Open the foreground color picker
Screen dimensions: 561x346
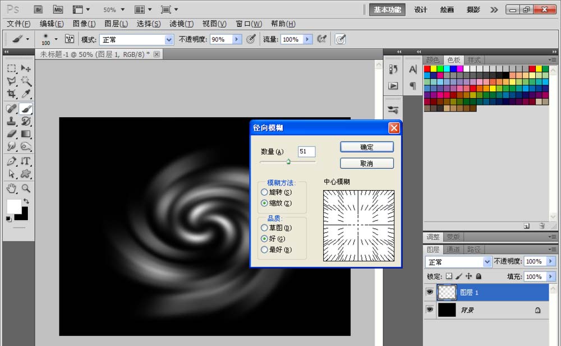coord(13,206)
